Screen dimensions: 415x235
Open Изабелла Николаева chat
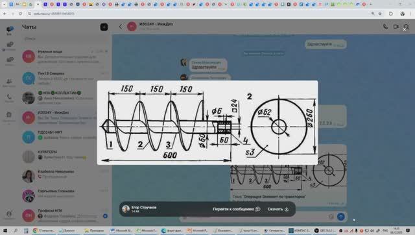[x=65, y=176]
